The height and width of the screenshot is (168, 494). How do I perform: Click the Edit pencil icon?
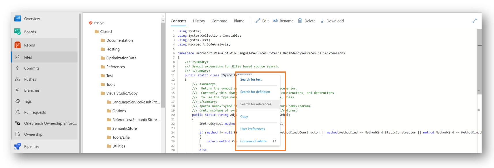258,21
